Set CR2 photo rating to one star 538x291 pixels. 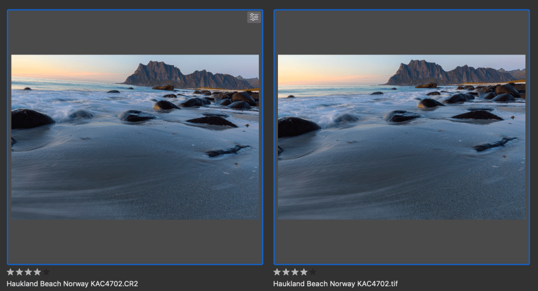point(11,272)
